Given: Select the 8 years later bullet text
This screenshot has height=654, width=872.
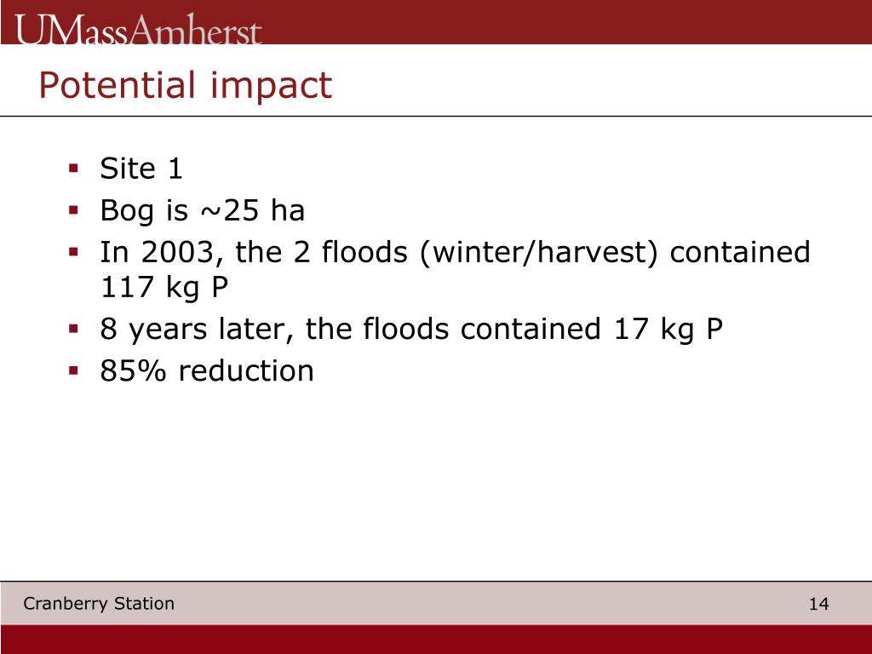Looking at the screenshot, I should (x=411, y=329).
